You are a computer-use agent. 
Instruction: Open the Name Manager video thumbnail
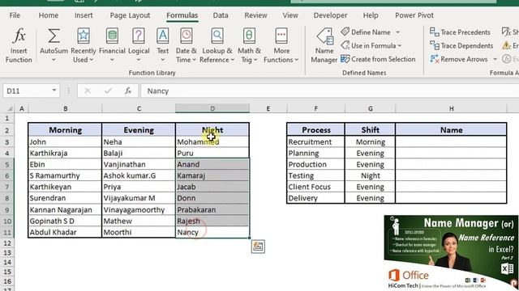click(x=451, y=253)
